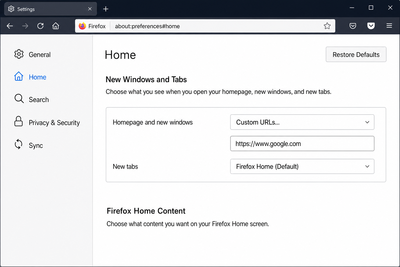This screenshot has width=400, height=267.
Task: Click the Firefox logo in address bar
Action: (x=82, y=26)
